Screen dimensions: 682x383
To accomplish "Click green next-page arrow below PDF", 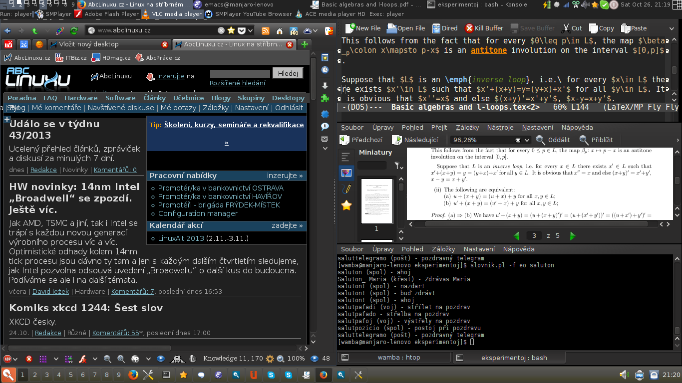I will [x=573, y=236].
